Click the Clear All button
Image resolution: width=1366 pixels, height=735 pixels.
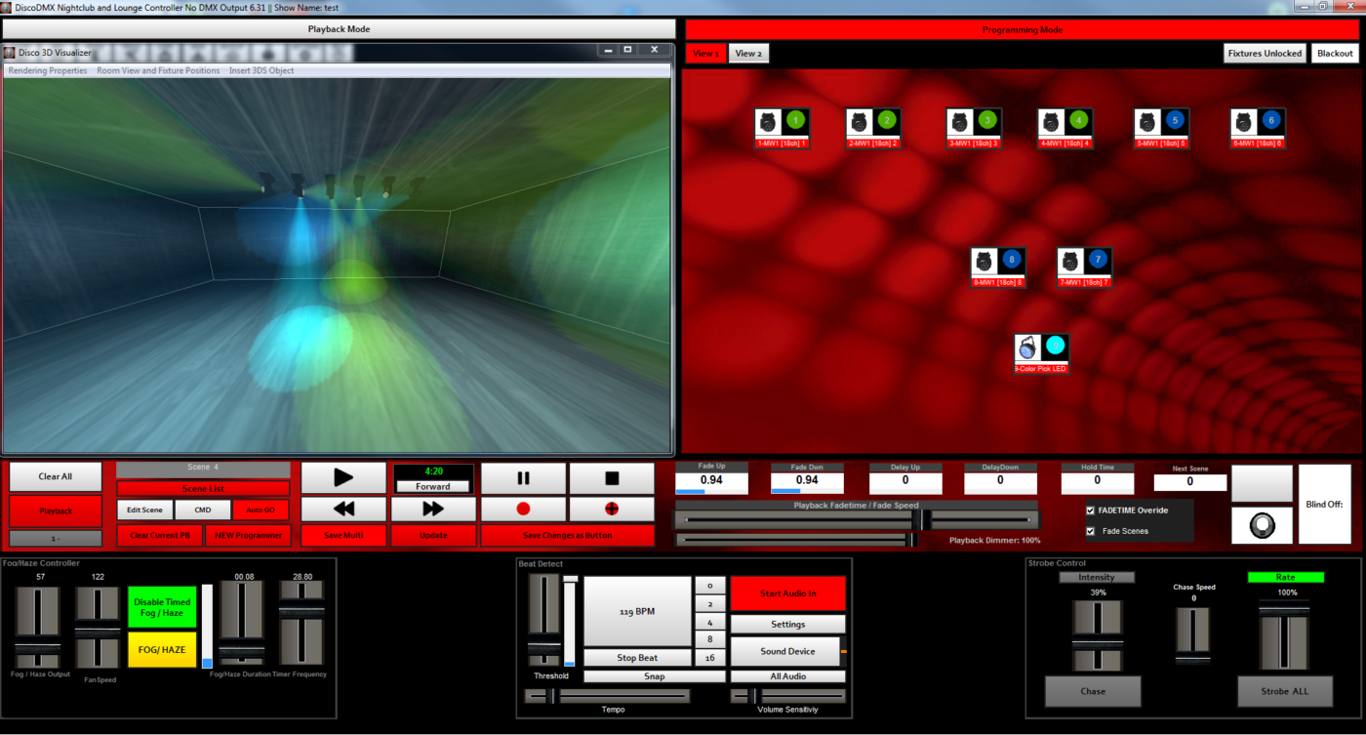click(55, 476)
